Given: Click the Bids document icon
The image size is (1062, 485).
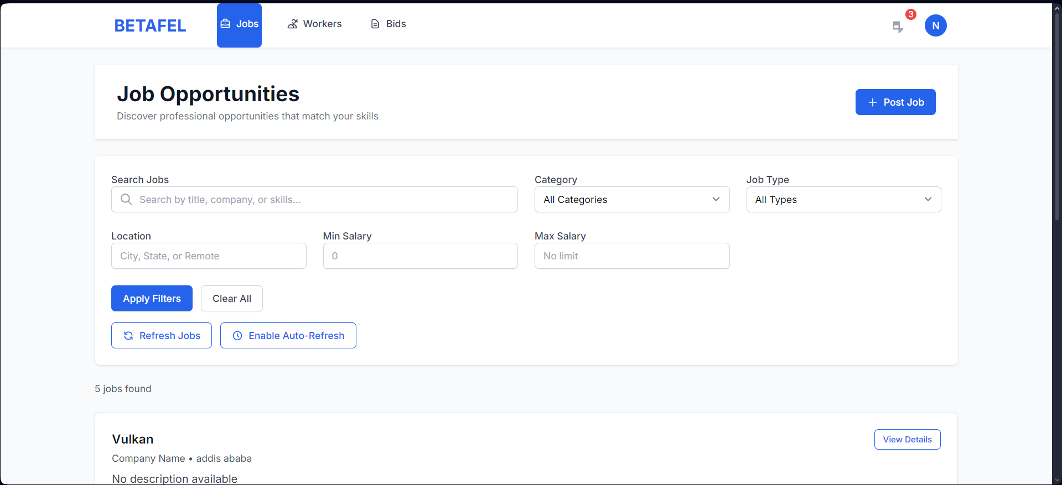Looking at the screenshot, I should [375, 24].
